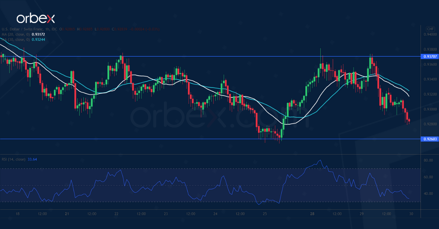This screenshot has height=229, width=439.
Task: Select the MA (30, close) indicator legend
Action: (16, 39)
